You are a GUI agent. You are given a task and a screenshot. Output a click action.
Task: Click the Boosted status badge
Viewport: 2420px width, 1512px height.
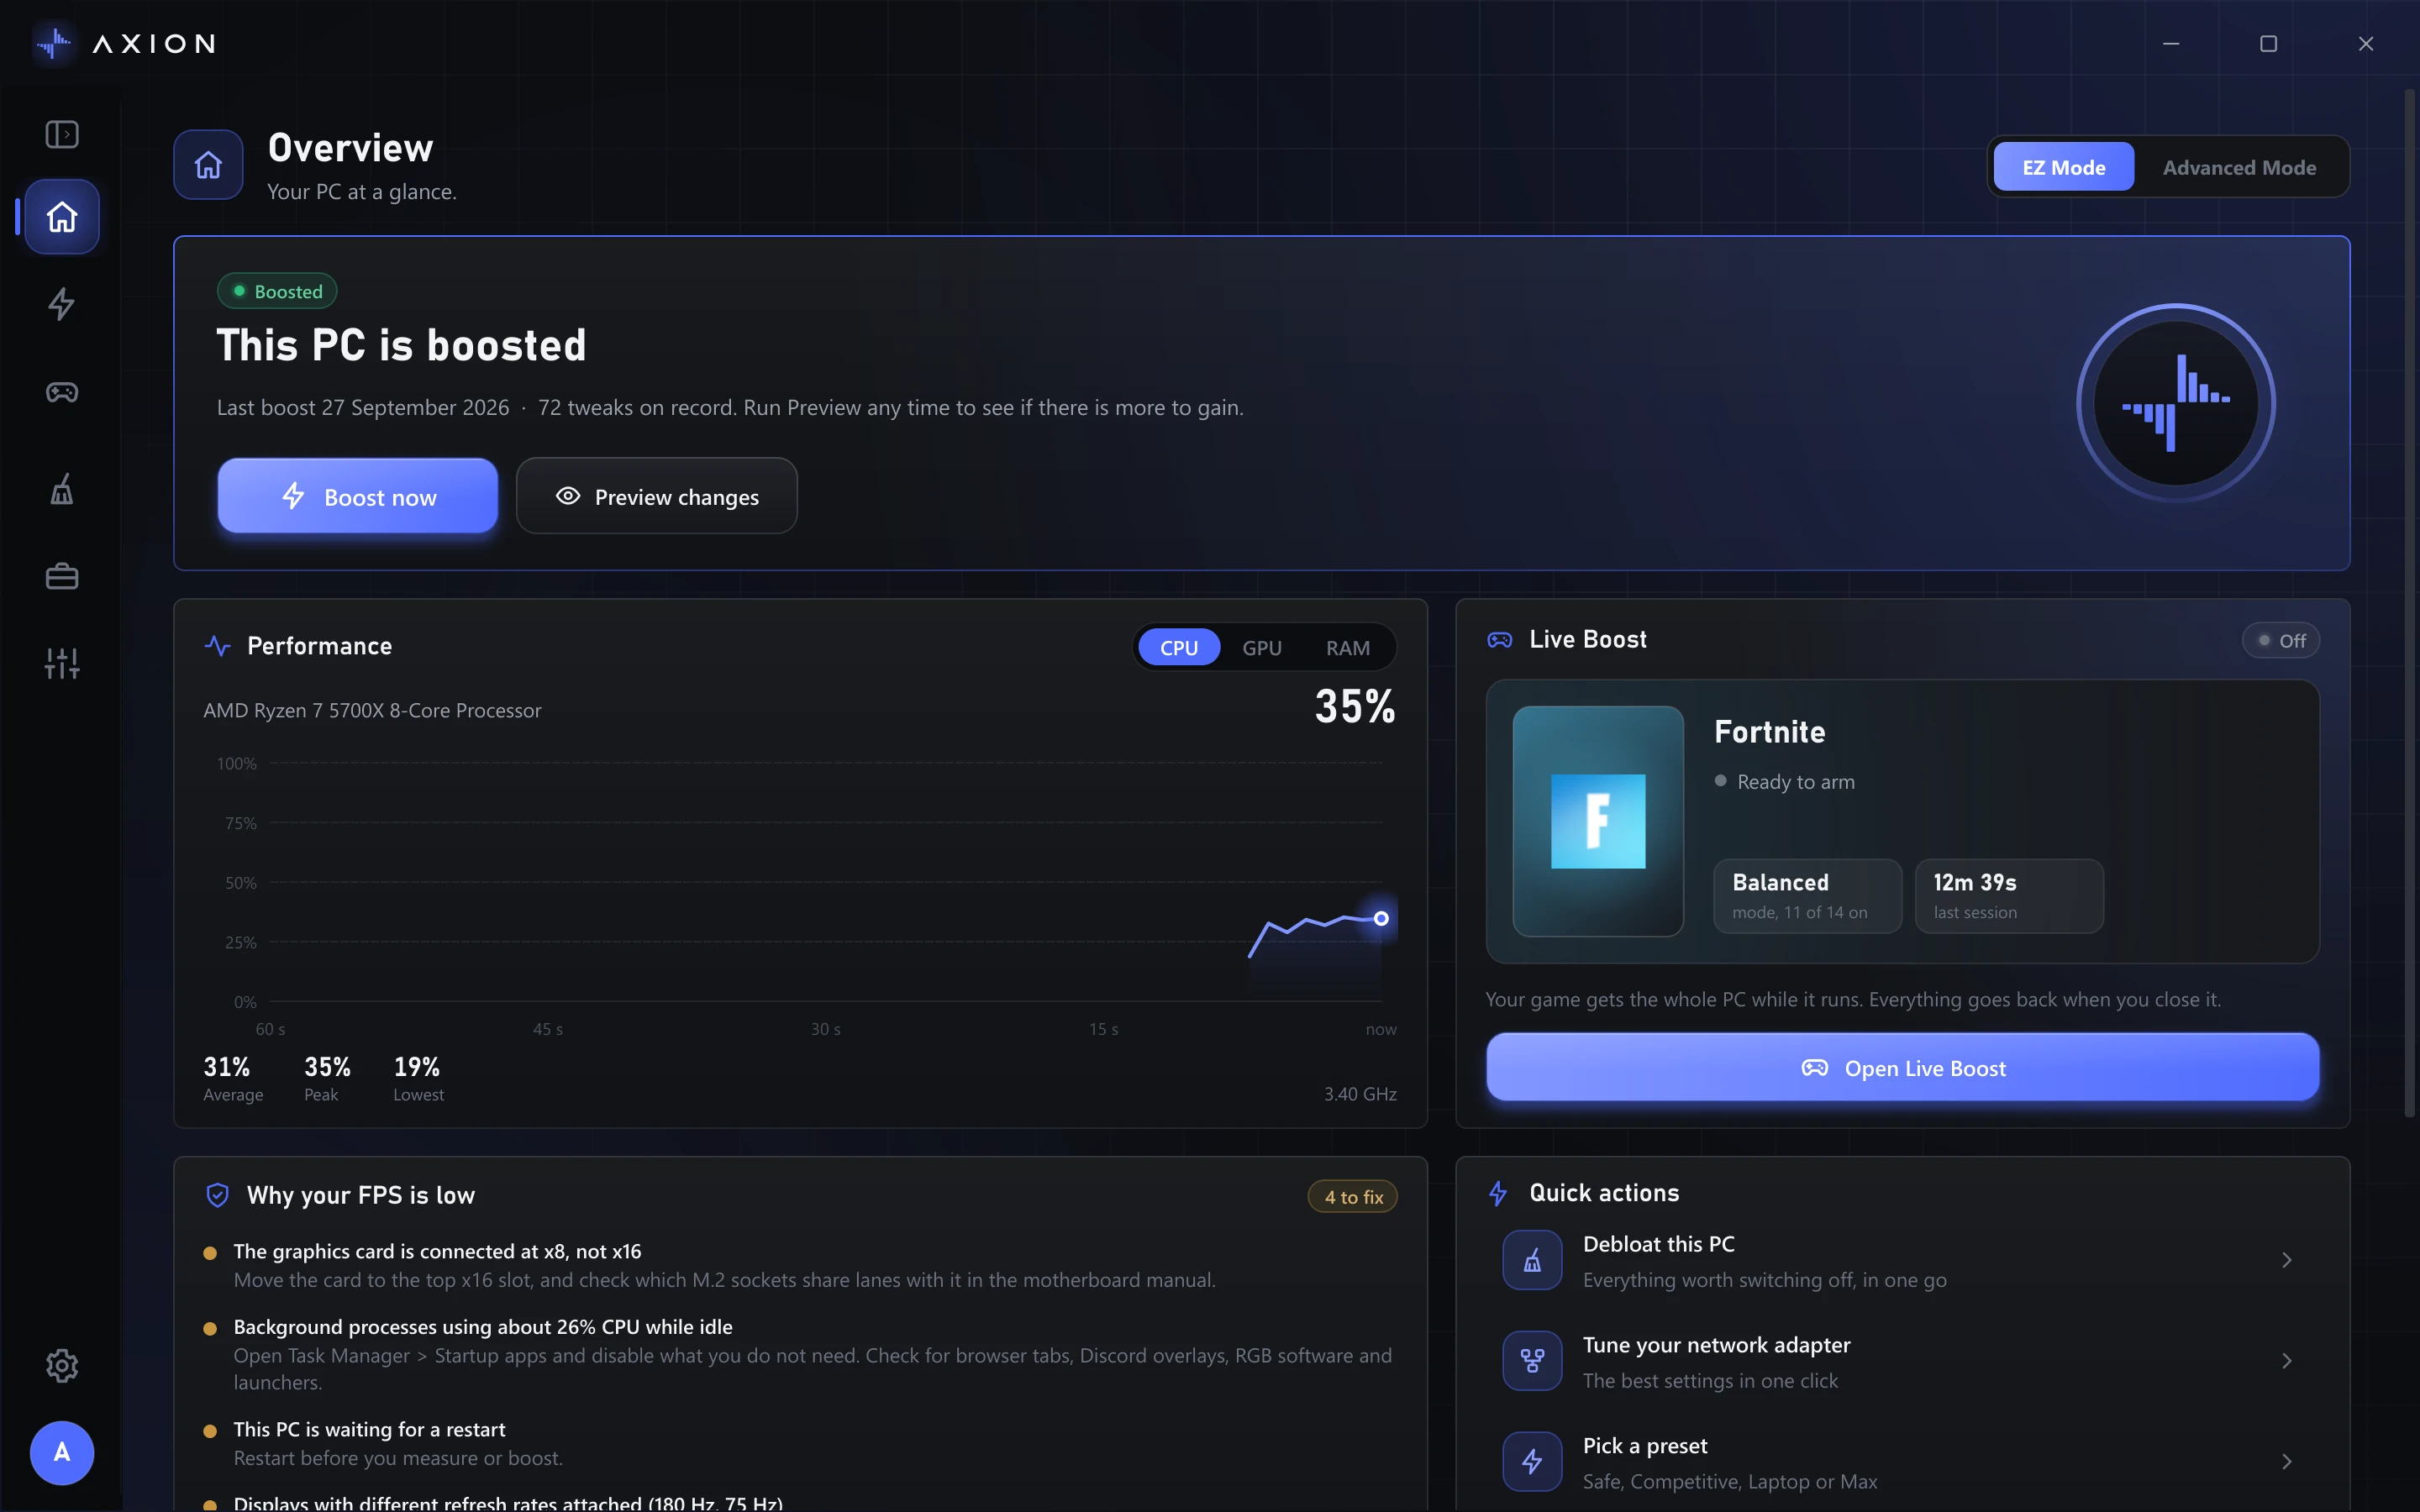pyautogui.click(x=277, y=291)
